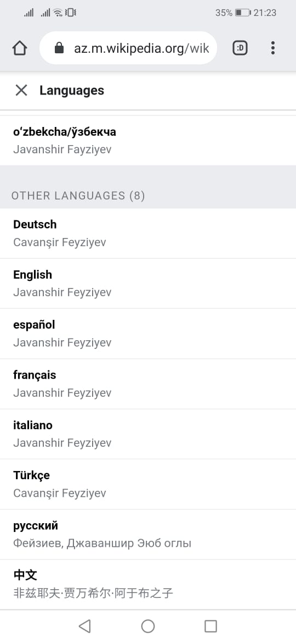Open the Türkçe Cavanşir Feyziyev page

pos(148,484)
